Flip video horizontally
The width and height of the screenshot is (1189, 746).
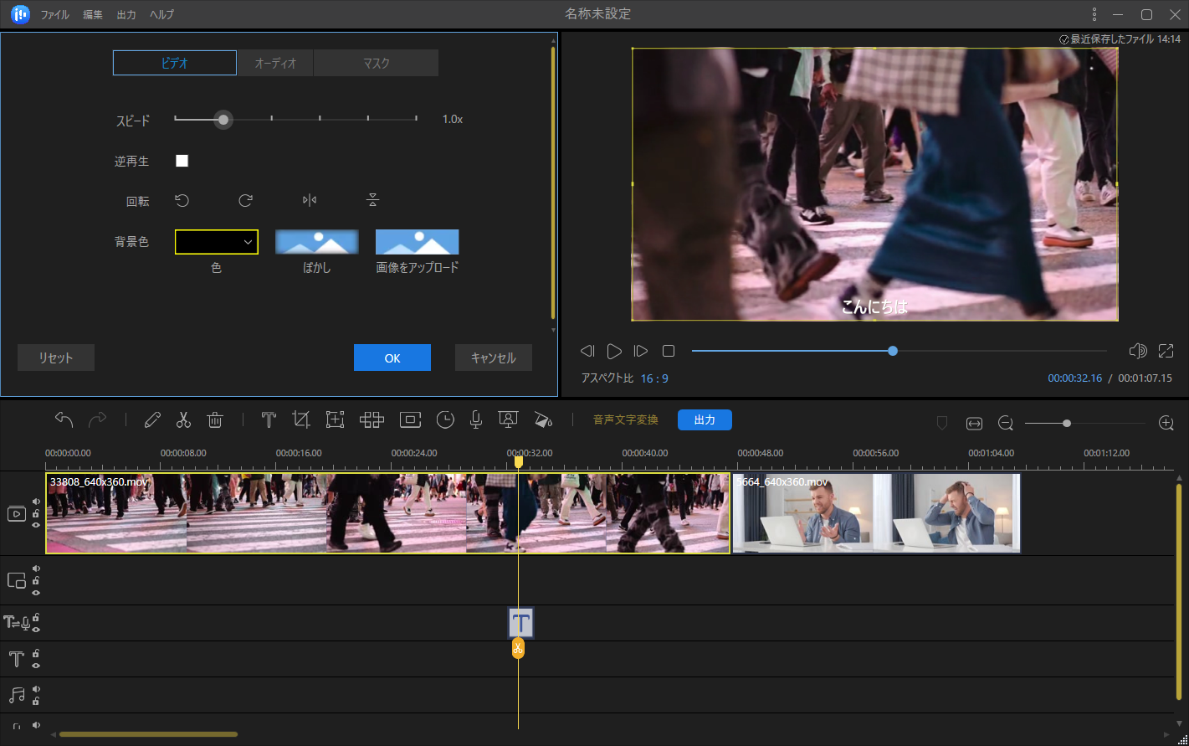click(310, 200)
